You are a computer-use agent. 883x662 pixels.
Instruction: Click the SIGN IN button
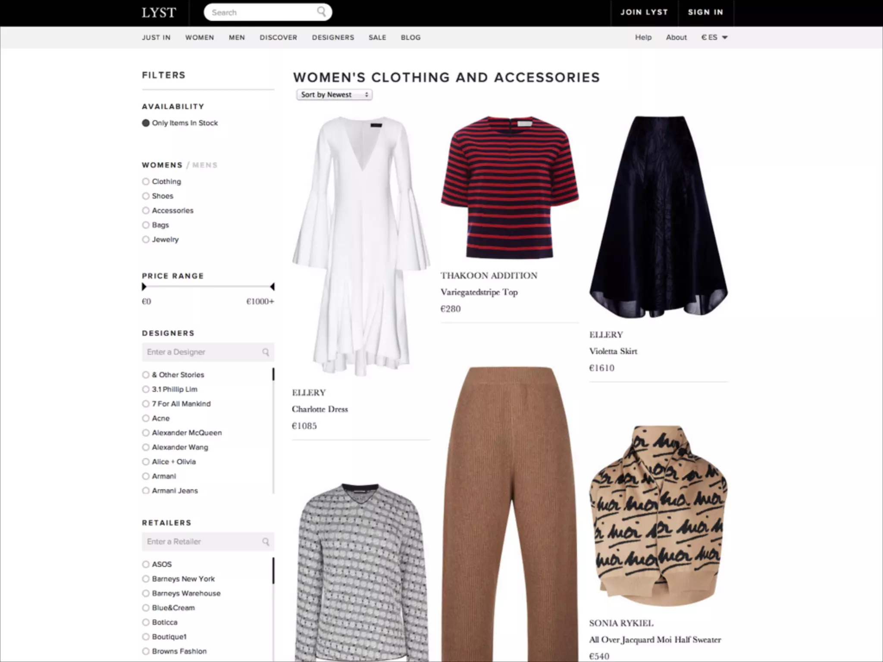click(x=705, y=12)
